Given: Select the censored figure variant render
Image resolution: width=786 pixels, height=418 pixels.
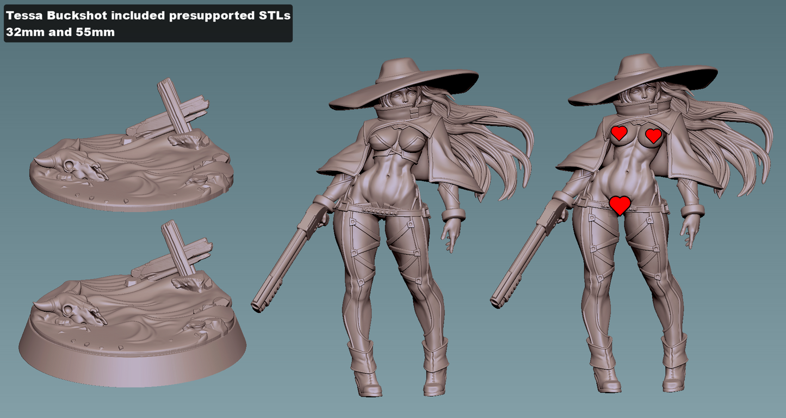Looking at the screenshot, I should point(632,223).
